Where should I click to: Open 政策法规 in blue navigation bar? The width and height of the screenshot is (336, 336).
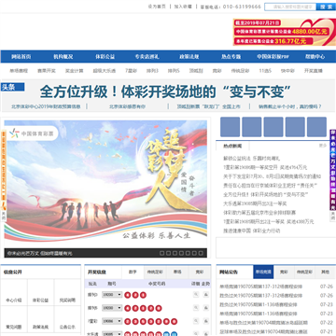point(189,57)
